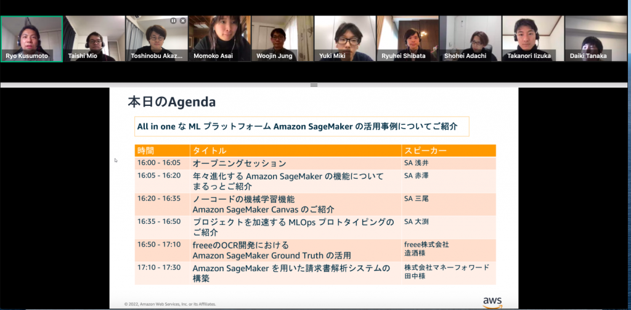Screen dimensions: 631x310
Task: Click the AWS logo on the slide
Action: coord(492,303)
